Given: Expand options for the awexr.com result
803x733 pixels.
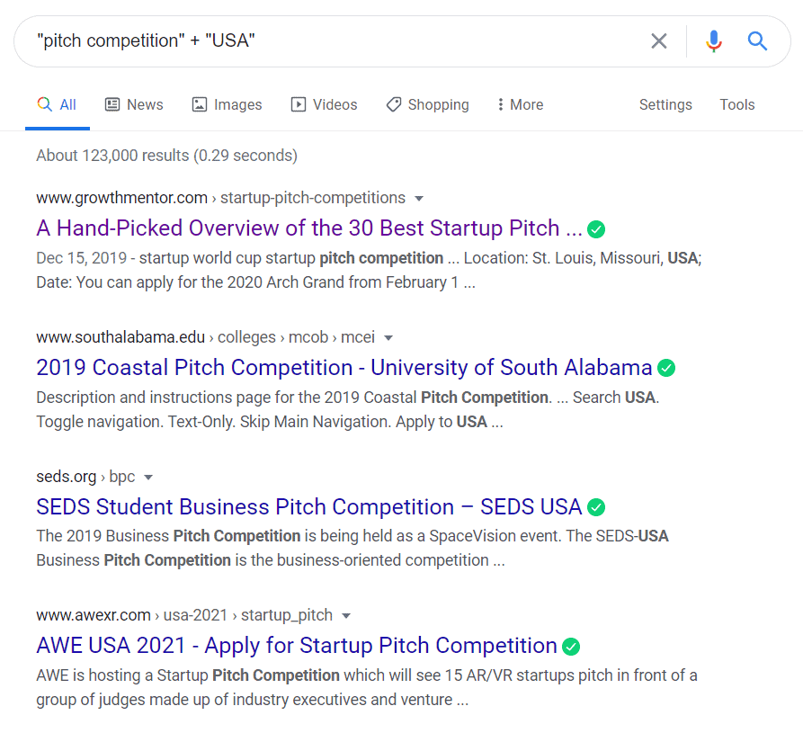Looking at the screenshot, I should pyautogui.click(x=347, y=615).
